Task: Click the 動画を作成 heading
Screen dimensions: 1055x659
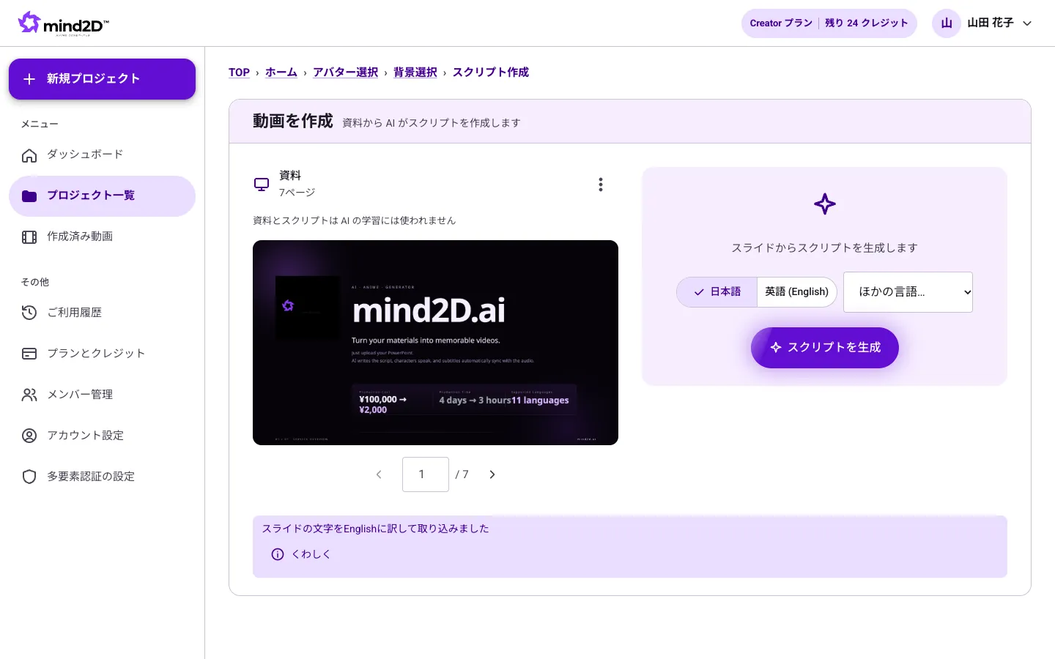Action: pos(293,122)
